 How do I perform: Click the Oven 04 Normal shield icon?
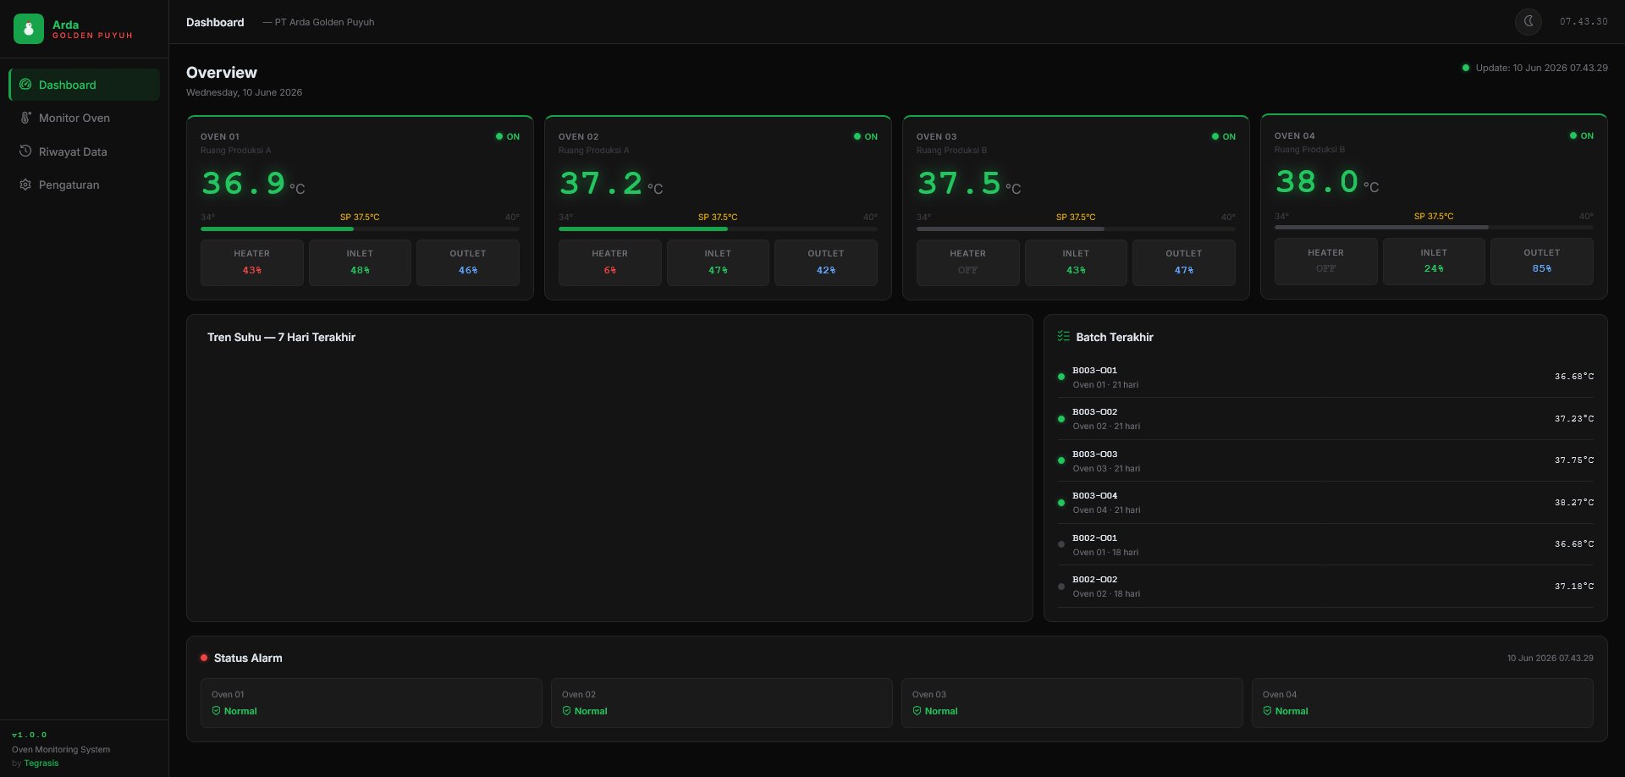pos(1267,711)
